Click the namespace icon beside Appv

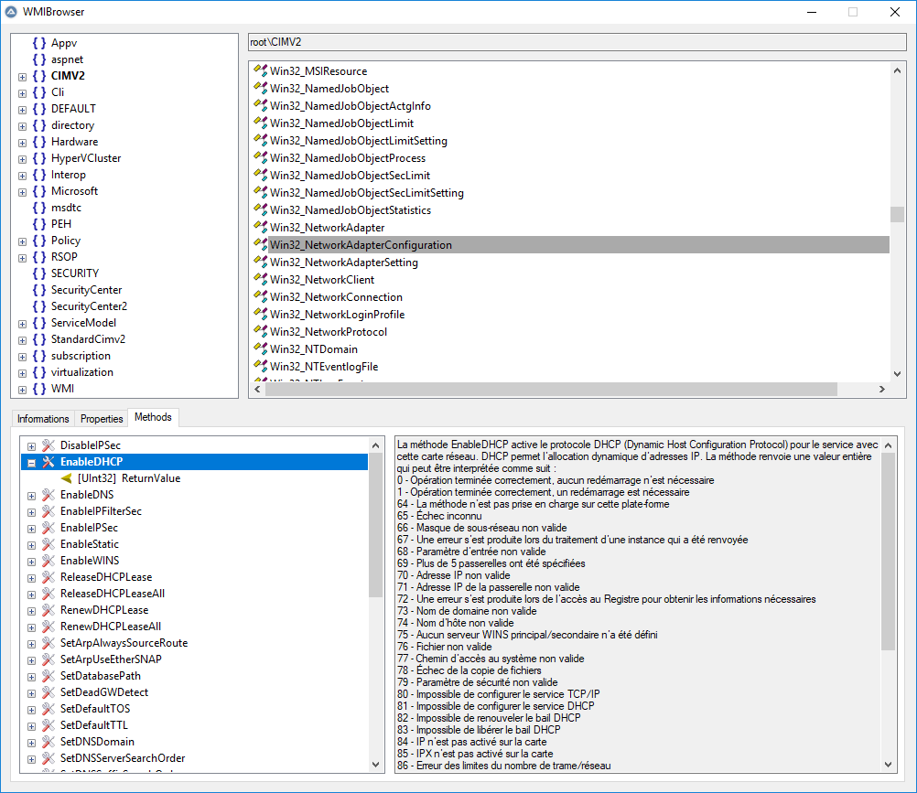pyautogui.click(x=39, y=43)
